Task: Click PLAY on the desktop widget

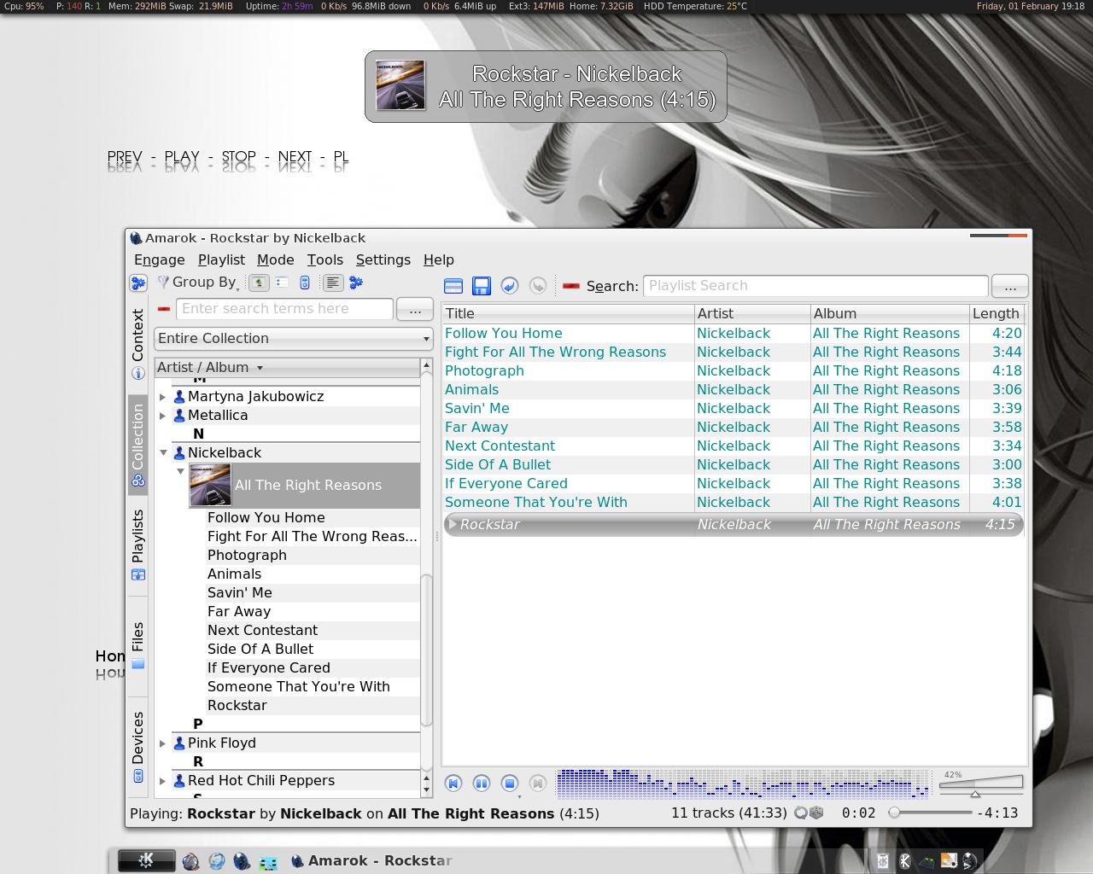Action: pos(182,157)
